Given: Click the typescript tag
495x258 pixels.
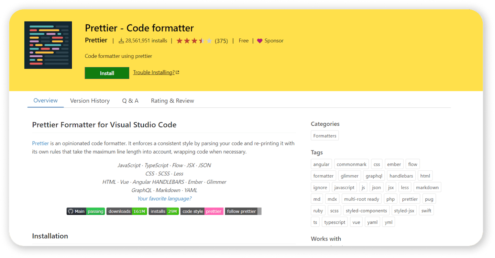Looking at the screenshot, I should click(x=334, y=222).
